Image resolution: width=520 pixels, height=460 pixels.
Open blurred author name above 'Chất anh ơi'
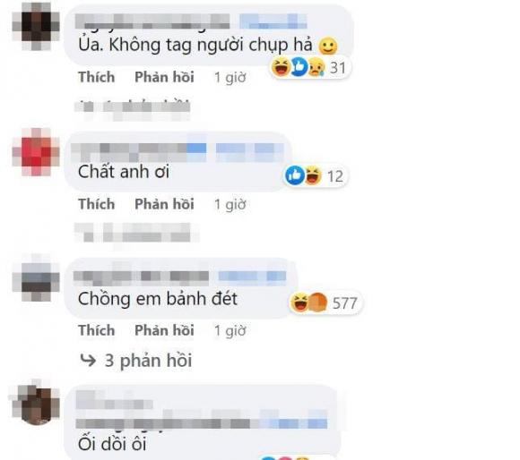coord(138,152)
